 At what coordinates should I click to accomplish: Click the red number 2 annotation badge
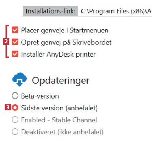pos(6,42)
